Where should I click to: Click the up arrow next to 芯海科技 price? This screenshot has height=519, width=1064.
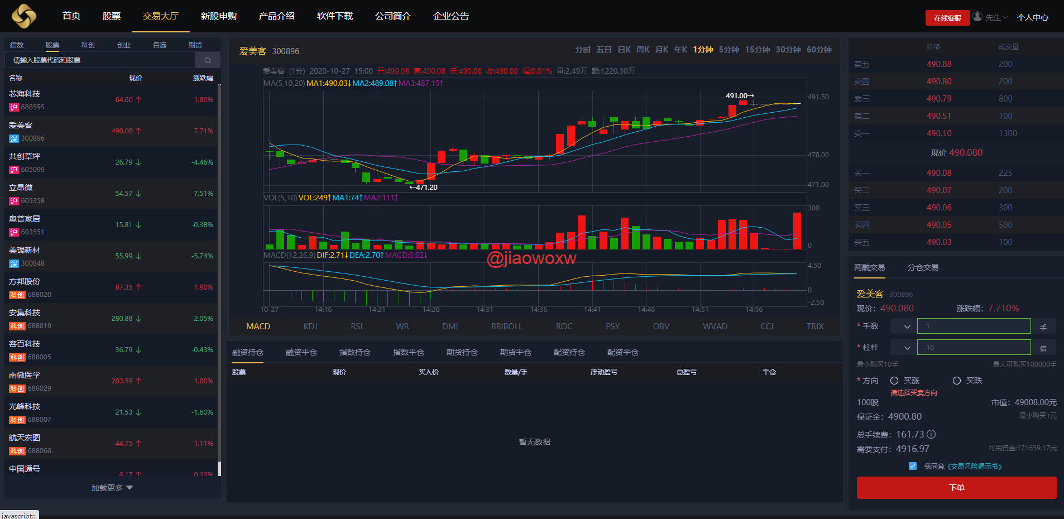click(138, 100)
